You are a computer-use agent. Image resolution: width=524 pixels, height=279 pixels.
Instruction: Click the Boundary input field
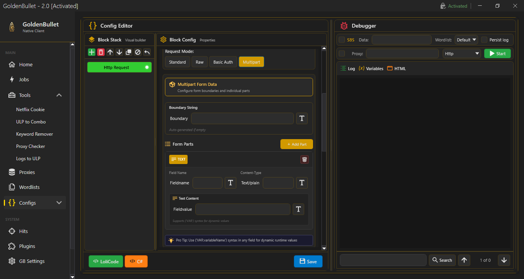242,118
